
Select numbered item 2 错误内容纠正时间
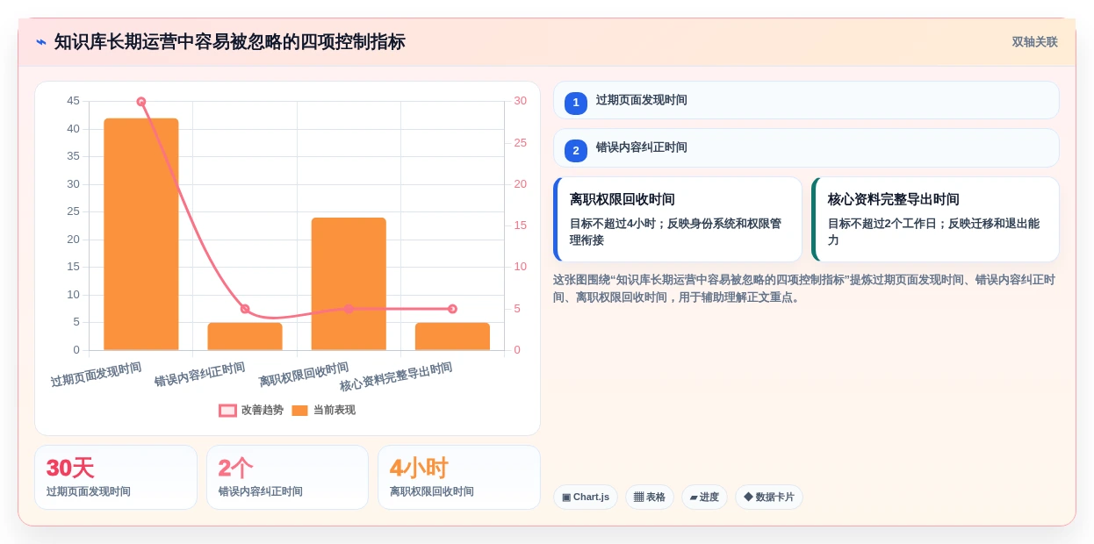pos(806,148)
